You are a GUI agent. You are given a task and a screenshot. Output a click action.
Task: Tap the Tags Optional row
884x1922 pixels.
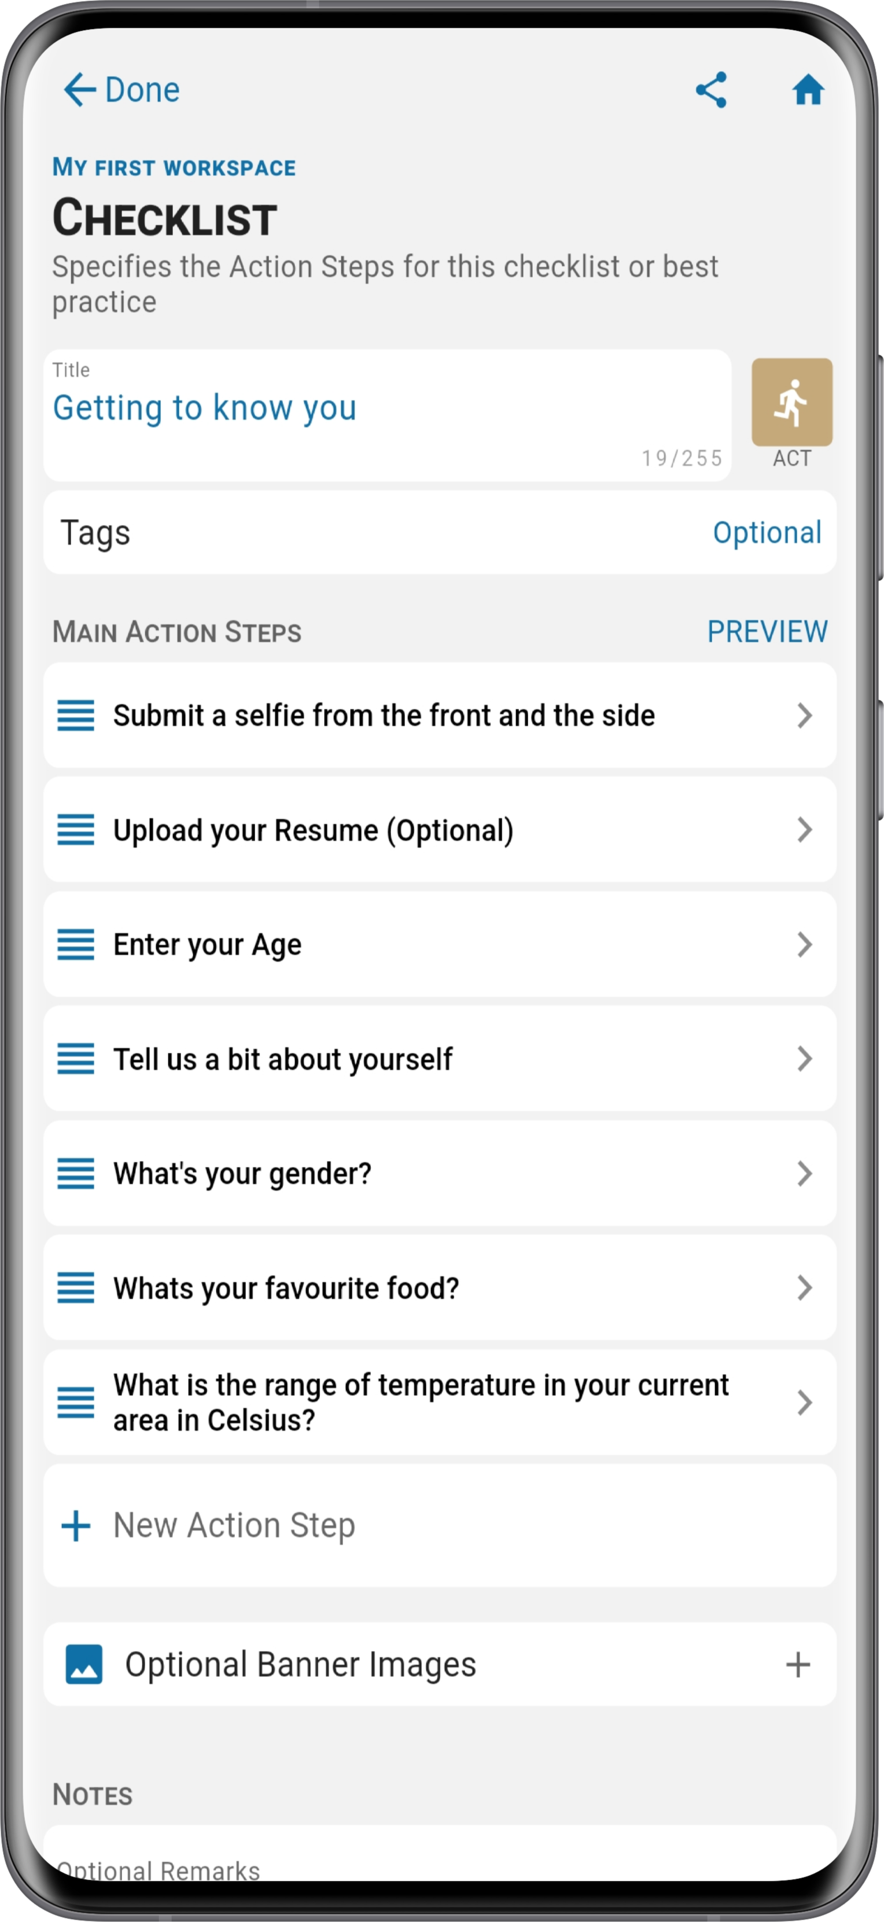coord(440,533)
